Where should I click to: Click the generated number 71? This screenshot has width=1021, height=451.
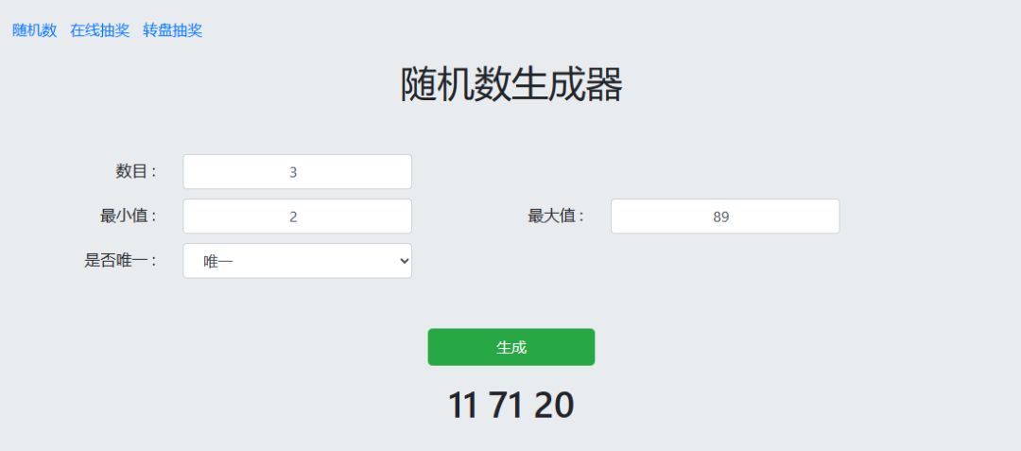(509, 405)
